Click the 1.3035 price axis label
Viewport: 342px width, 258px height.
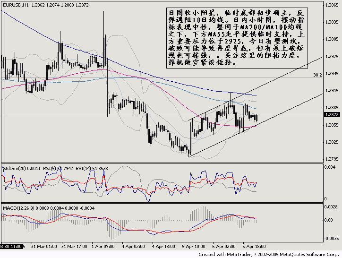(x=332, y=22)
